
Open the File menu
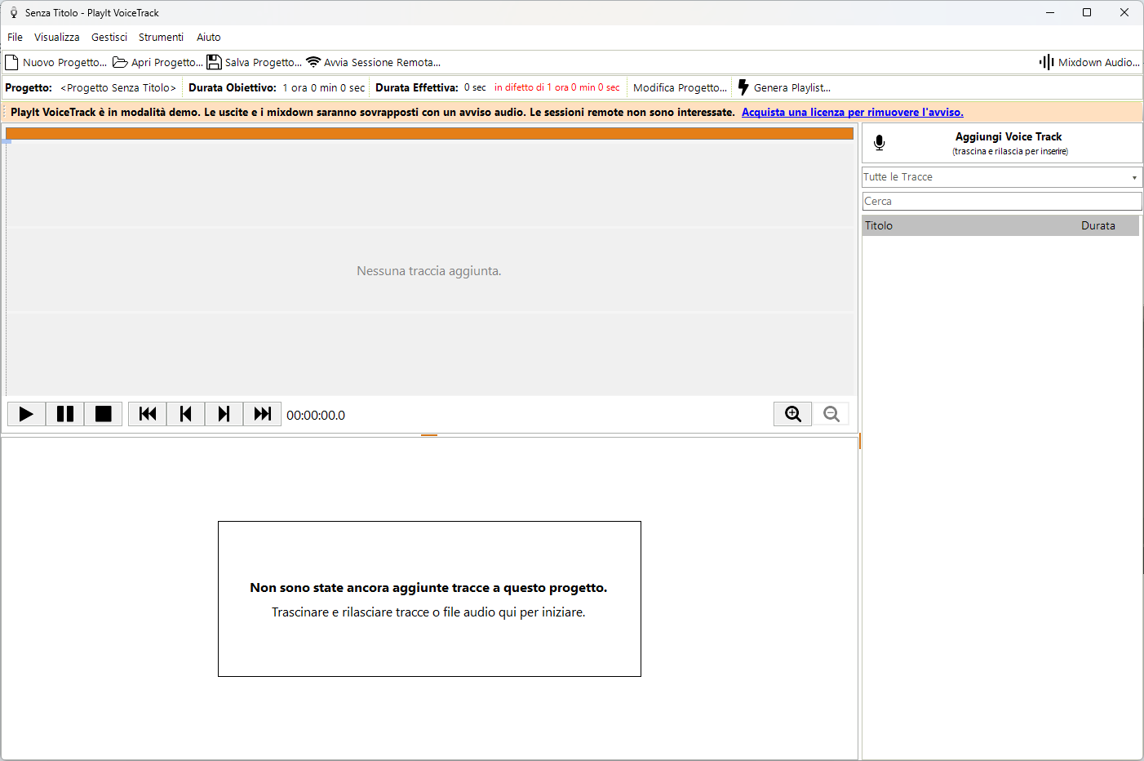pos(15,37)
